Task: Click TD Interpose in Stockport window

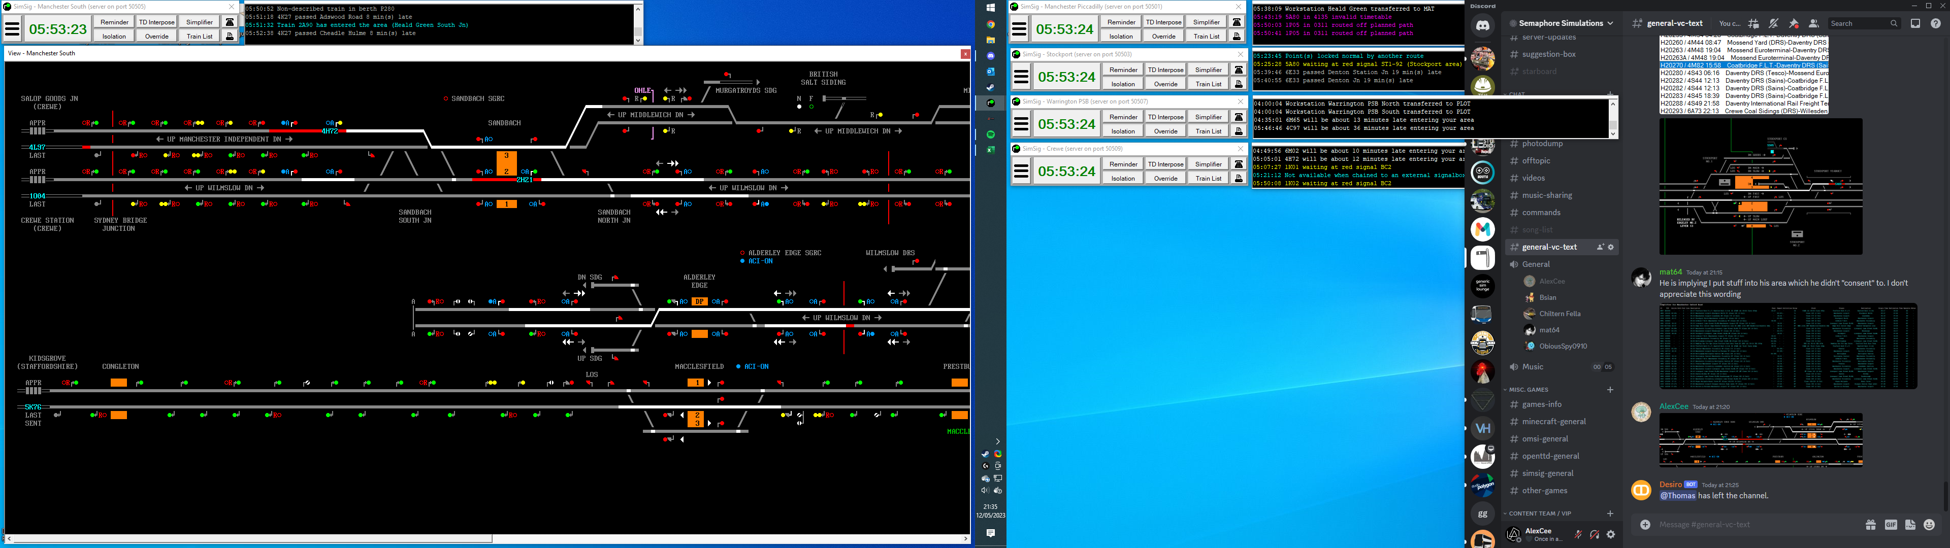Action: click(1166, 70)
